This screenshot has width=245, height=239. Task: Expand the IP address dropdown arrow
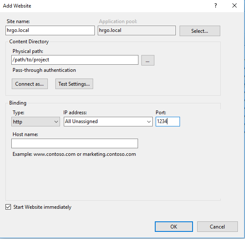[149, 122]
